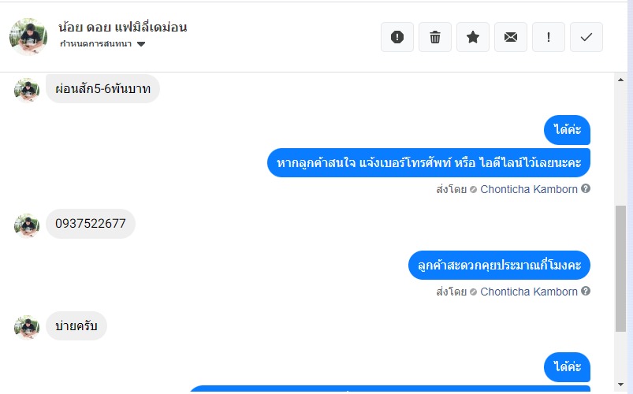
Task: Click avatar next to บ่ายครับ message
Action: coord(27,326)
